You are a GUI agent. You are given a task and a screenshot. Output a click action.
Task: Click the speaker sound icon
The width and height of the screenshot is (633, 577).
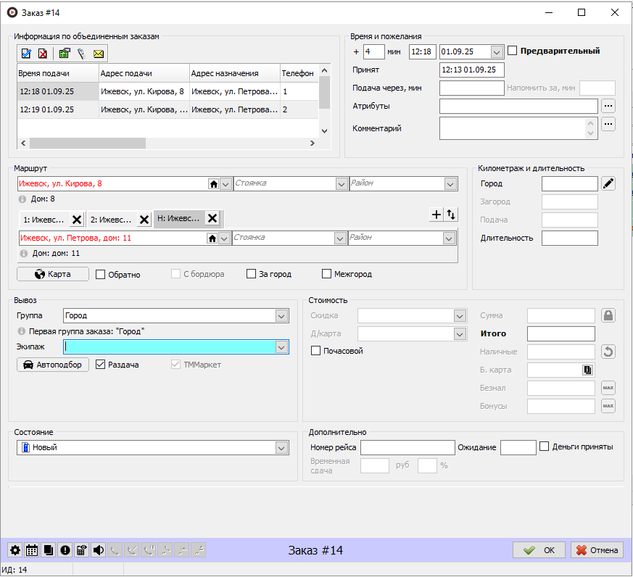click(98, 550)
